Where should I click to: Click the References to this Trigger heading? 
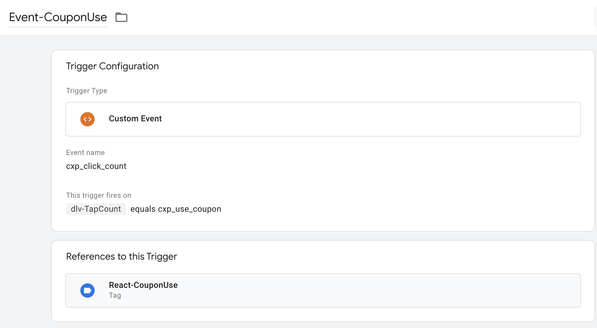click(x=121, y=256)
